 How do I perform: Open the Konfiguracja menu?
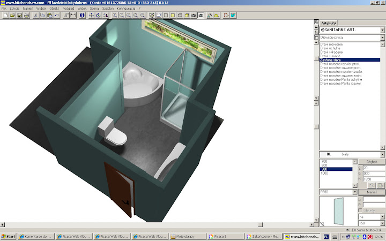click(127, 9)
